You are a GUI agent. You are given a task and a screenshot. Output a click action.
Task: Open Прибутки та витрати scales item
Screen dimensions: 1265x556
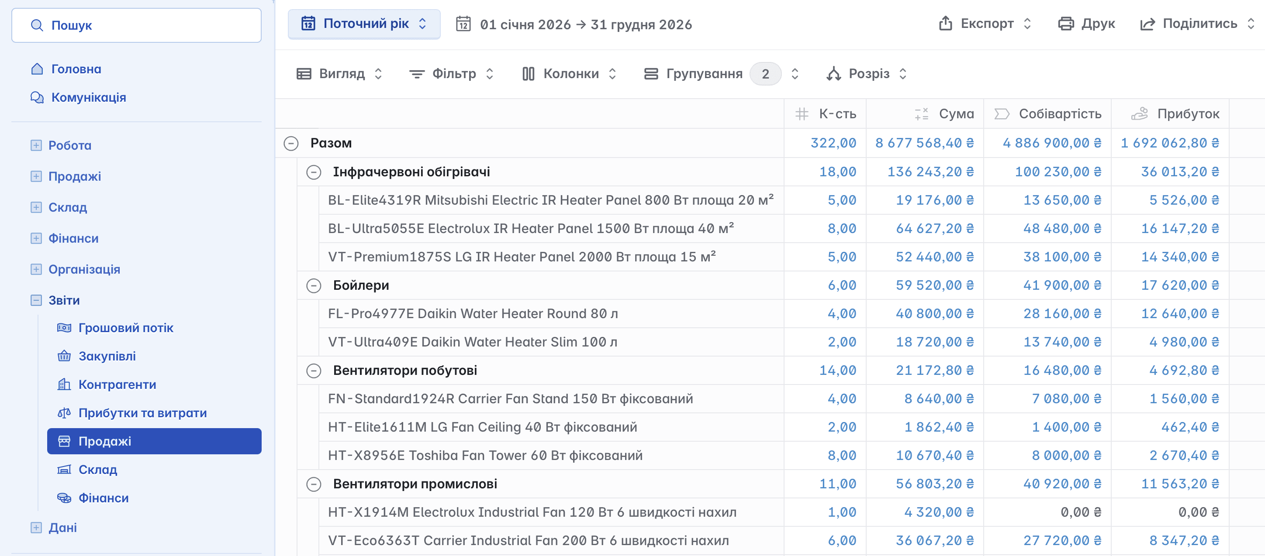point(142,413)
